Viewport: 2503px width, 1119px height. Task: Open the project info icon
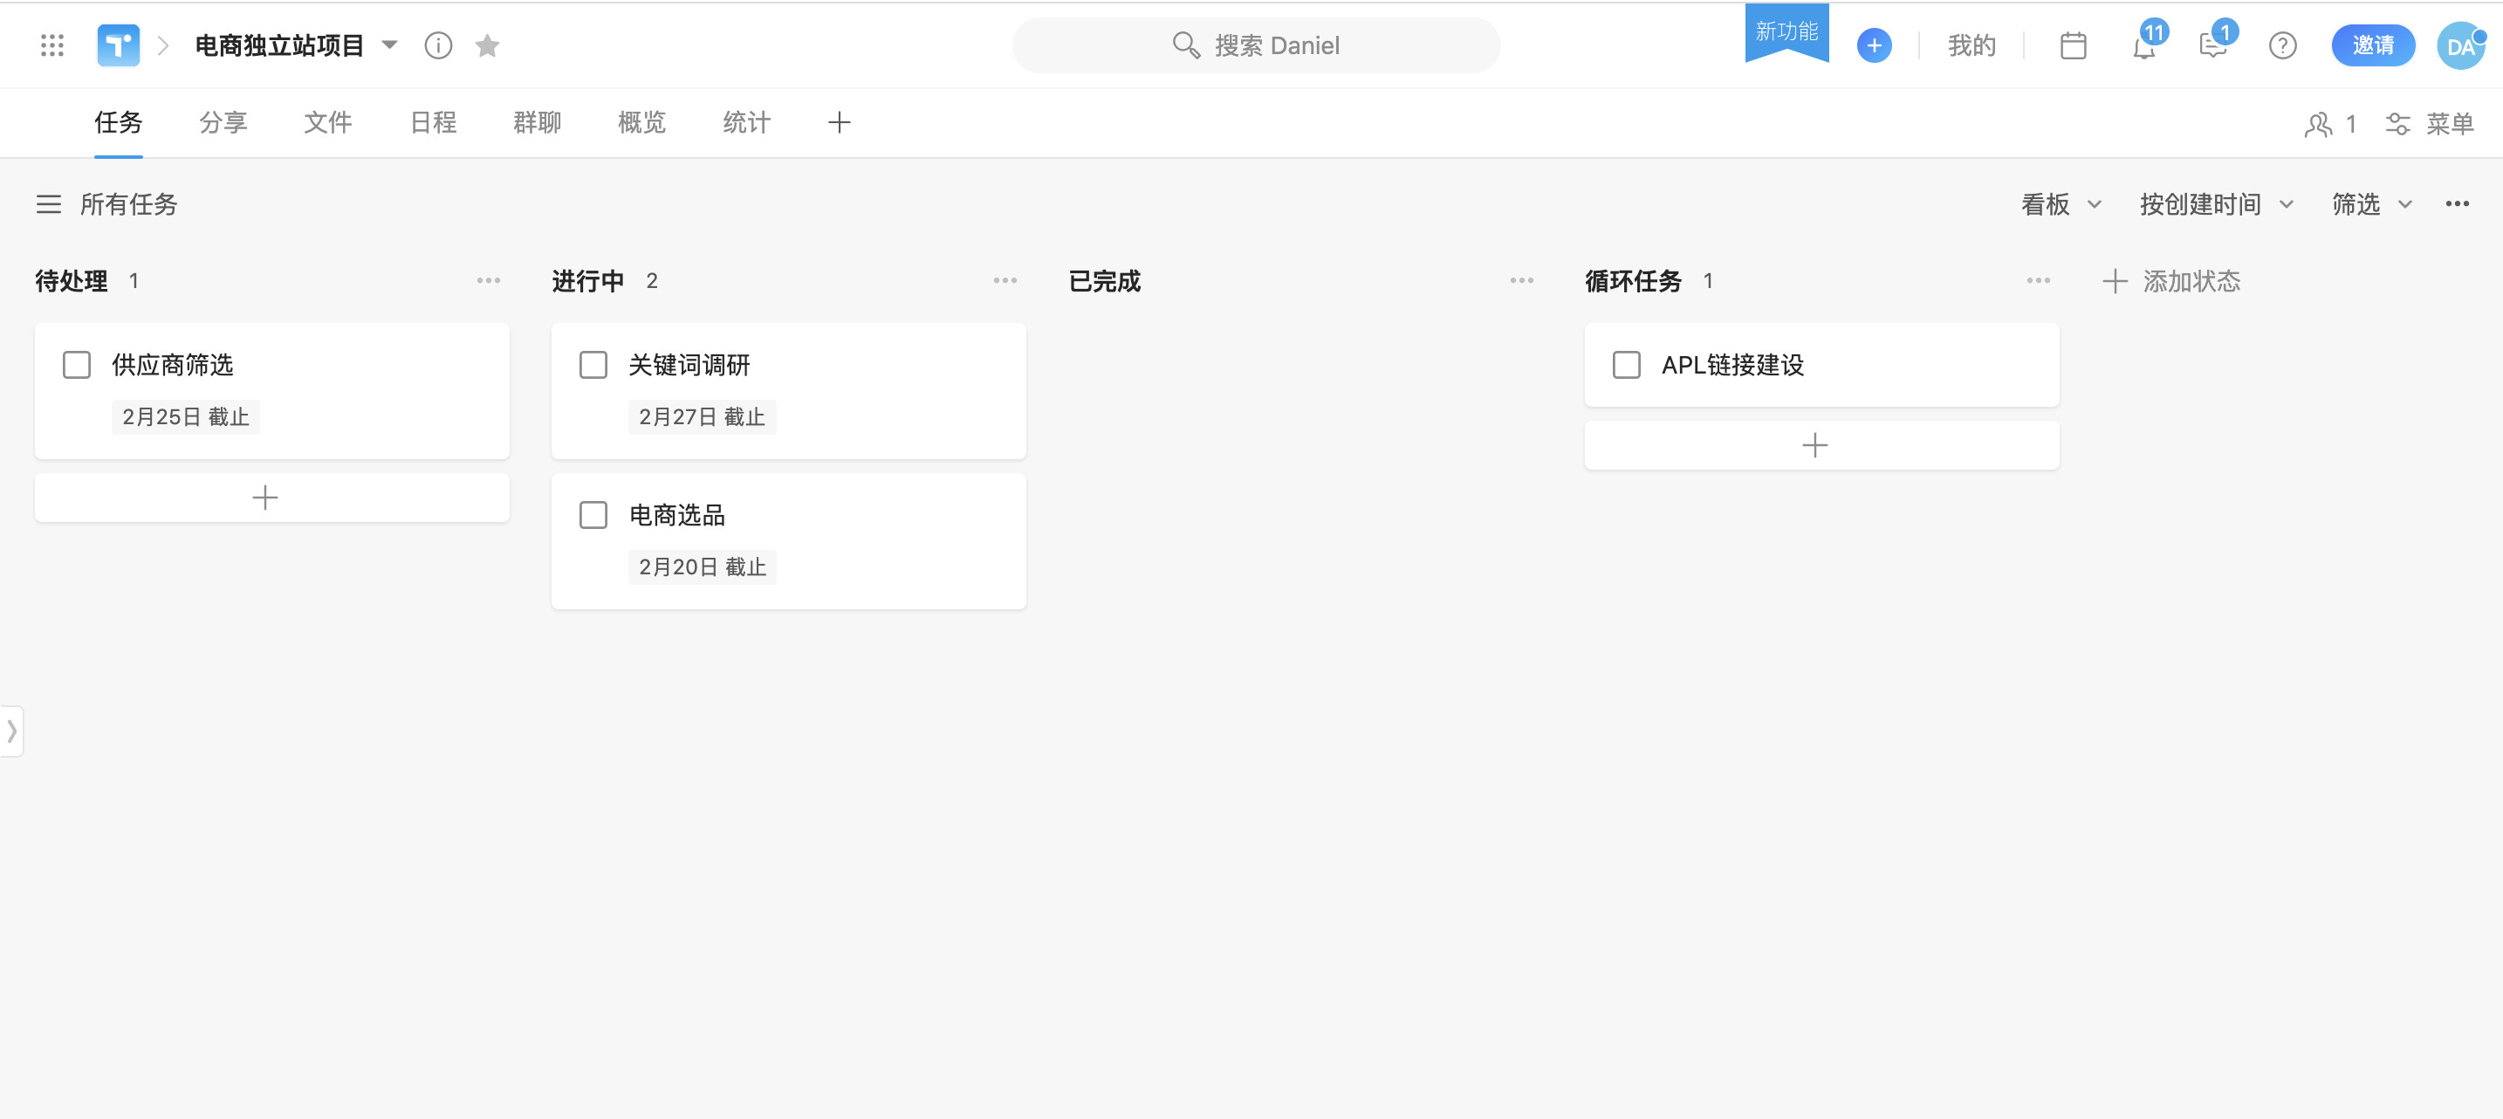click(x=438, y=45)
